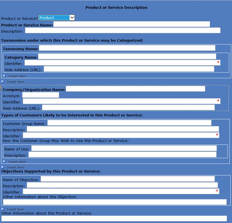Click the Acronym text box
The height and width of the screenshot is (223, 232).
[x=41, y=95]
